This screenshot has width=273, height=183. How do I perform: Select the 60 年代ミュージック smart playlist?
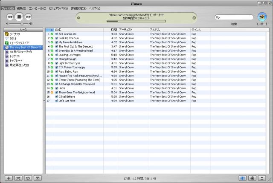(x=23, y=52)
